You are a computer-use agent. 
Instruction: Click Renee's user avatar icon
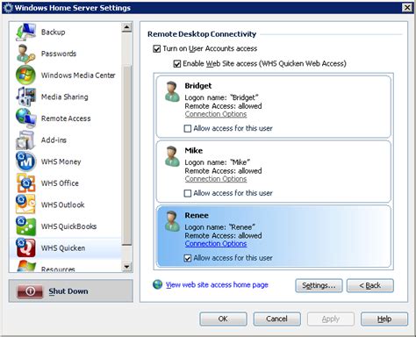pos(172,221)
